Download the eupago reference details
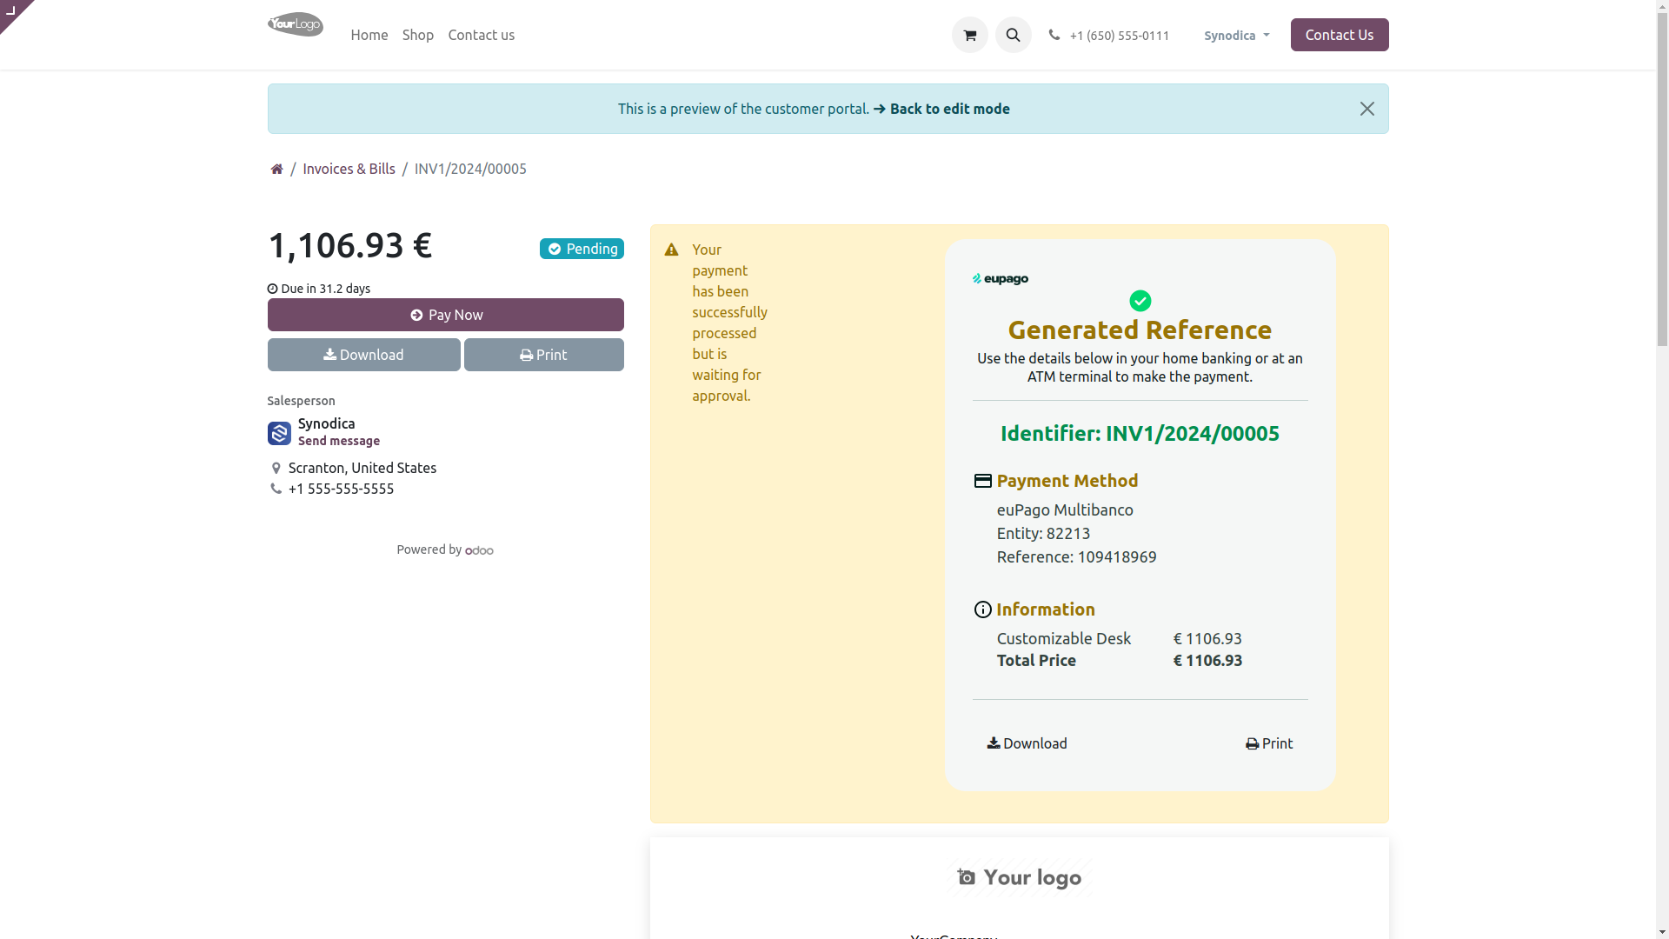 pyautogui.click(x=1027, y=743)
